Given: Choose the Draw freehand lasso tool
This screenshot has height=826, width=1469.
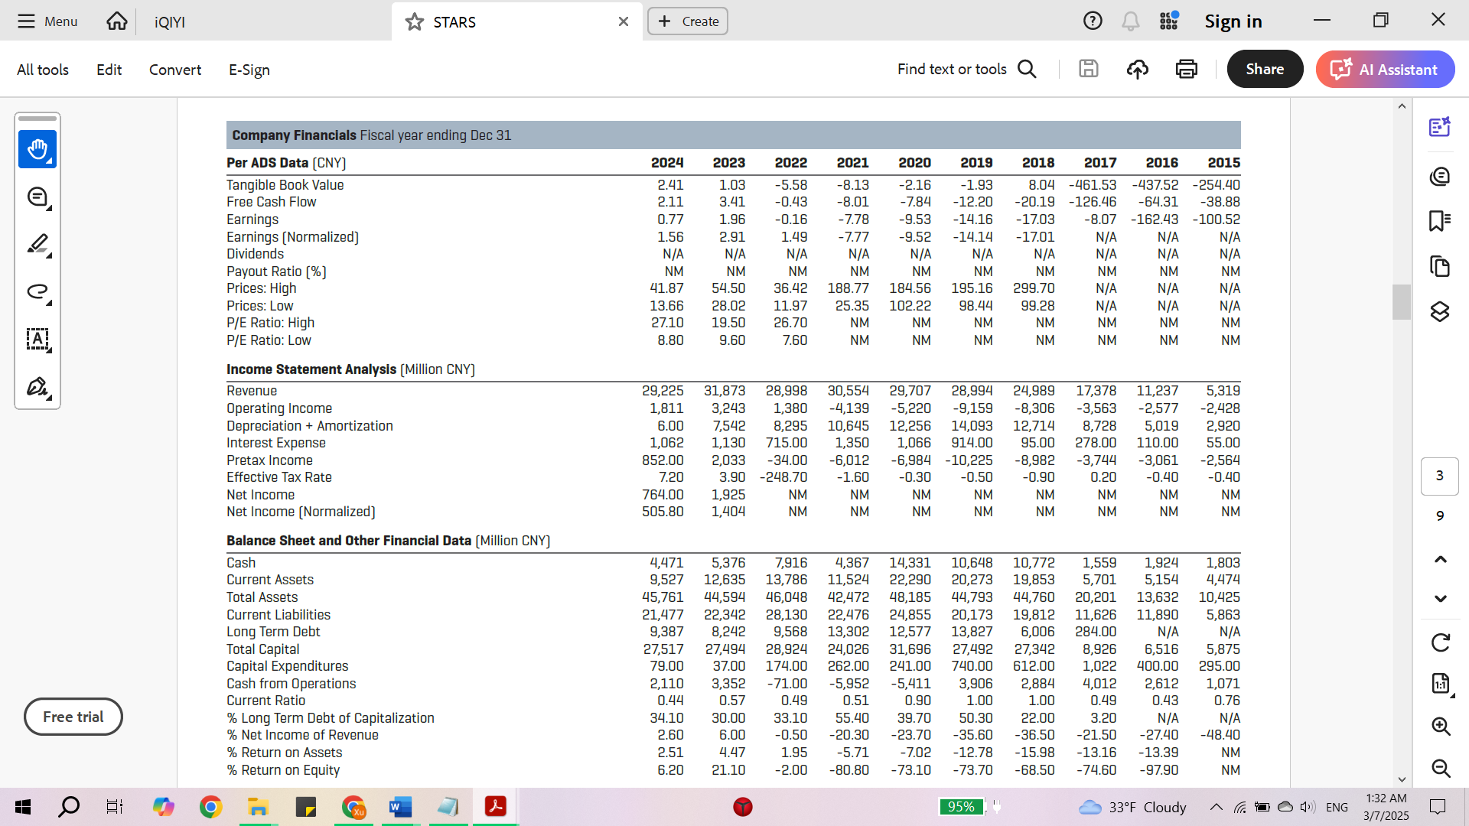Looking at the screenshot, I should (x=37, y=292).
